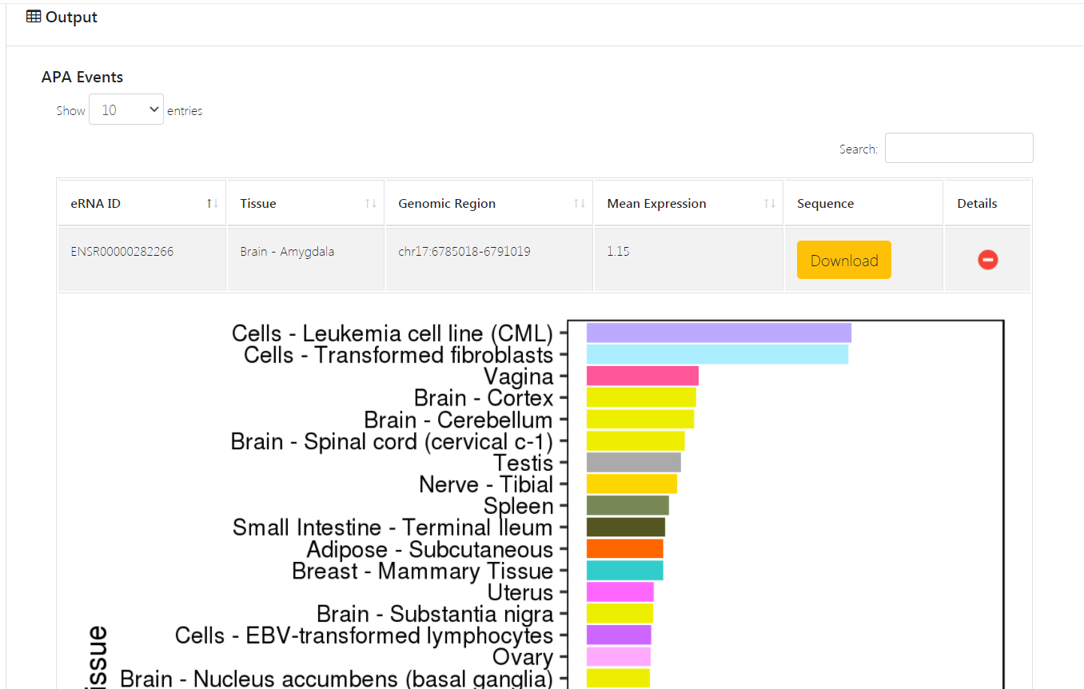
Task: Click the APA Events heading
Action: (x=82, y=78)
